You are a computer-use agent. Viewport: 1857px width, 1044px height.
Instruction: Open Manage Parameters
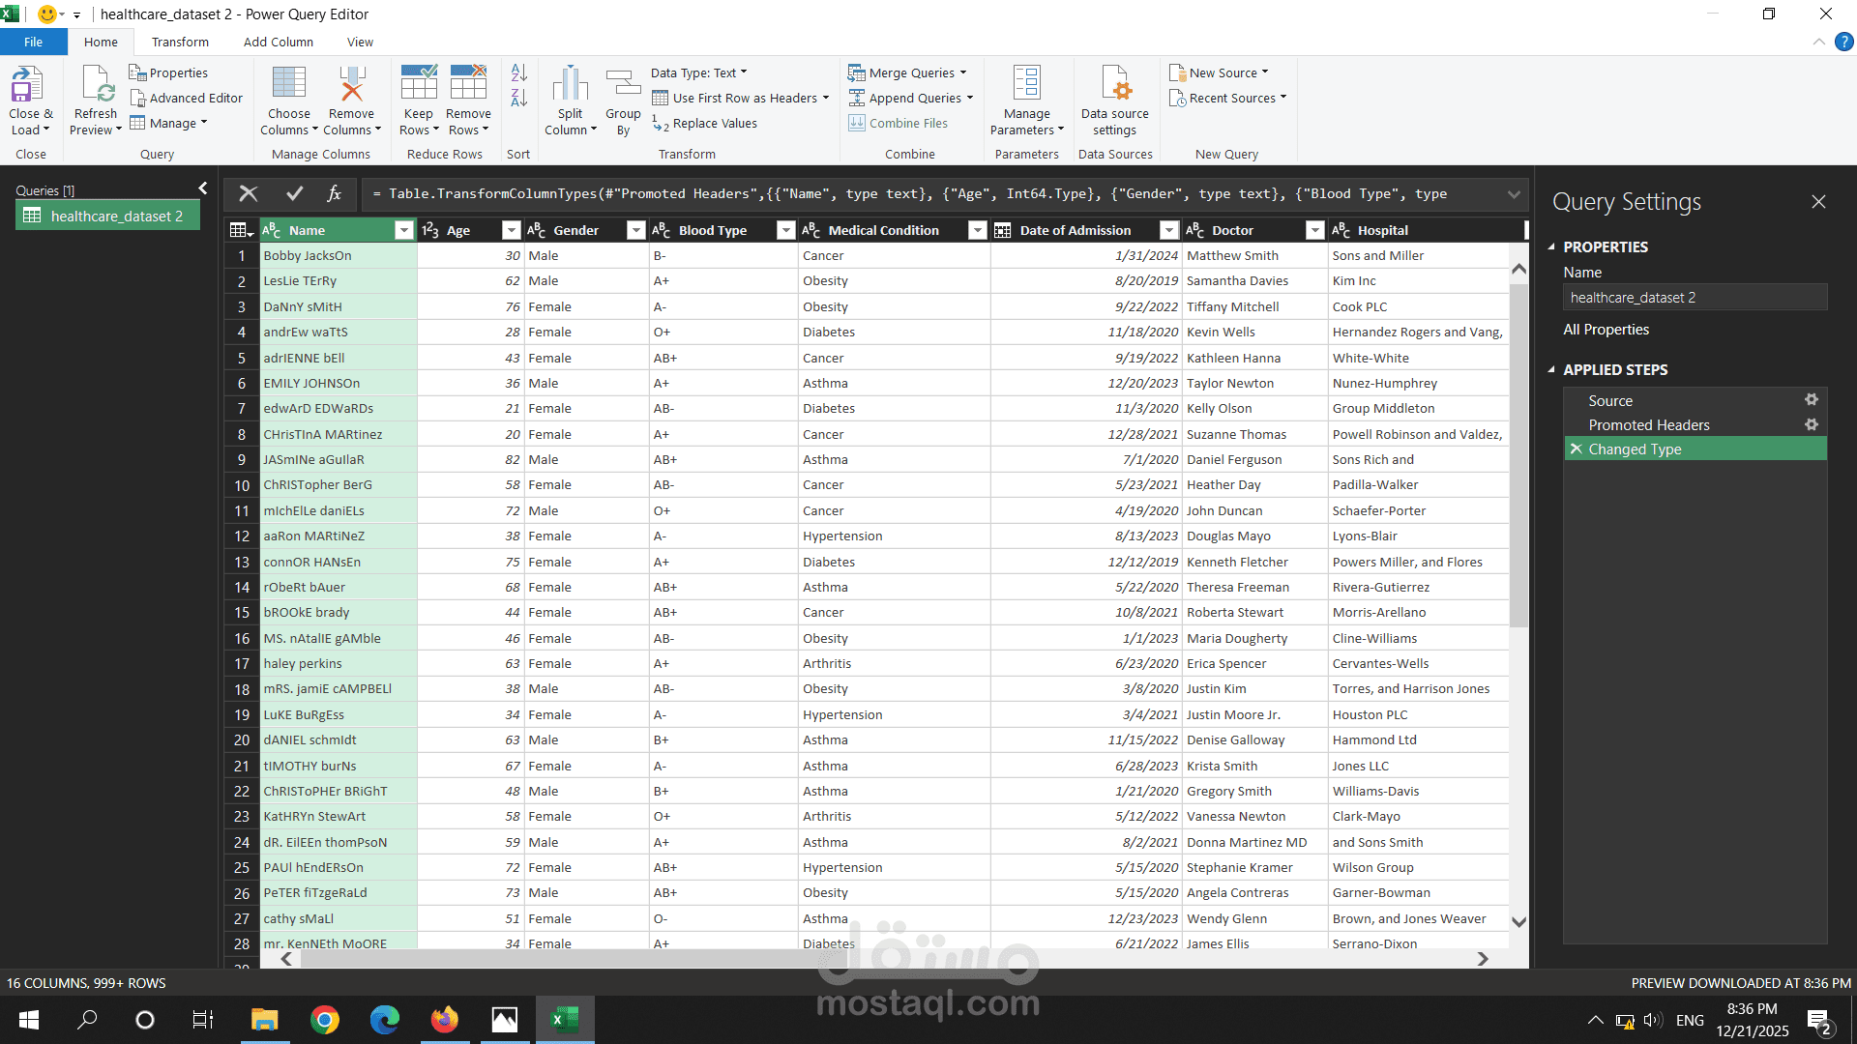[1026, 97]
